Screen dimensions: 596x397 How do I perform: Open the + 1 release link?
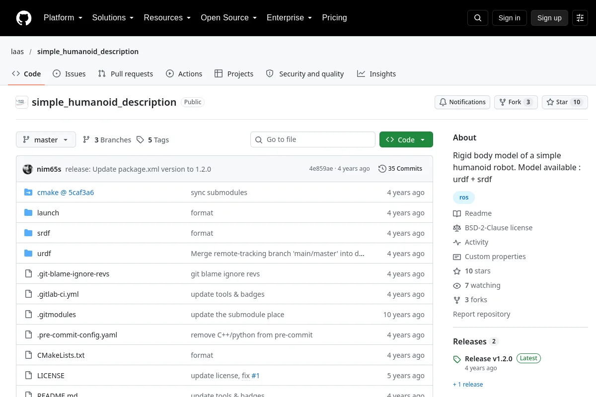(x=468, y=385)
